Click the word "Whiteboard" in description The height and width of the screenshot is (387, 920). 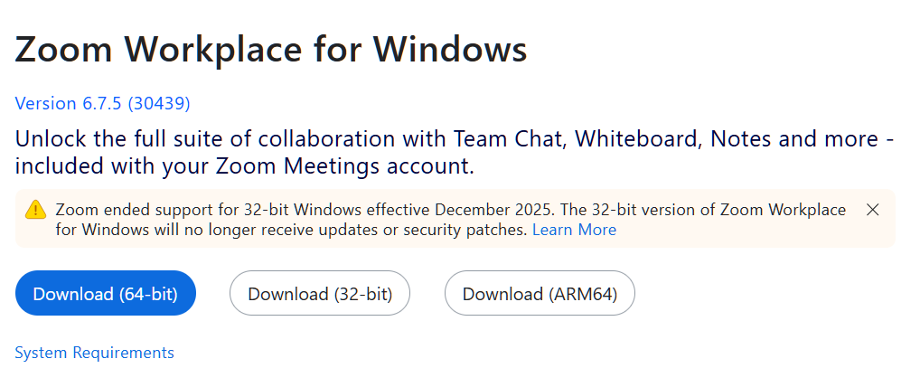[x=638, y=139]
